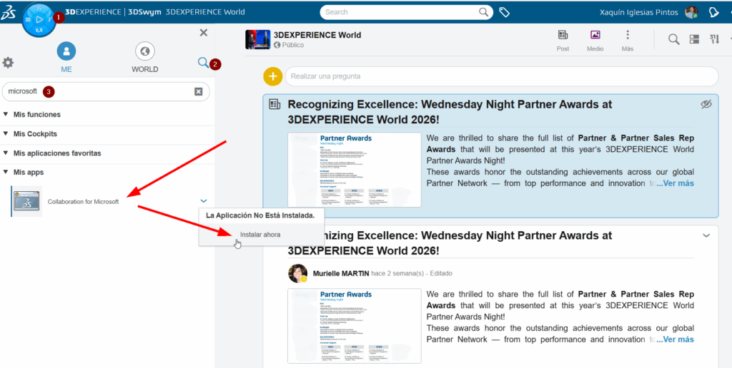Open Murielle MARTIN's avatar
Screen dimensions: 732x368
pos(297,273)
